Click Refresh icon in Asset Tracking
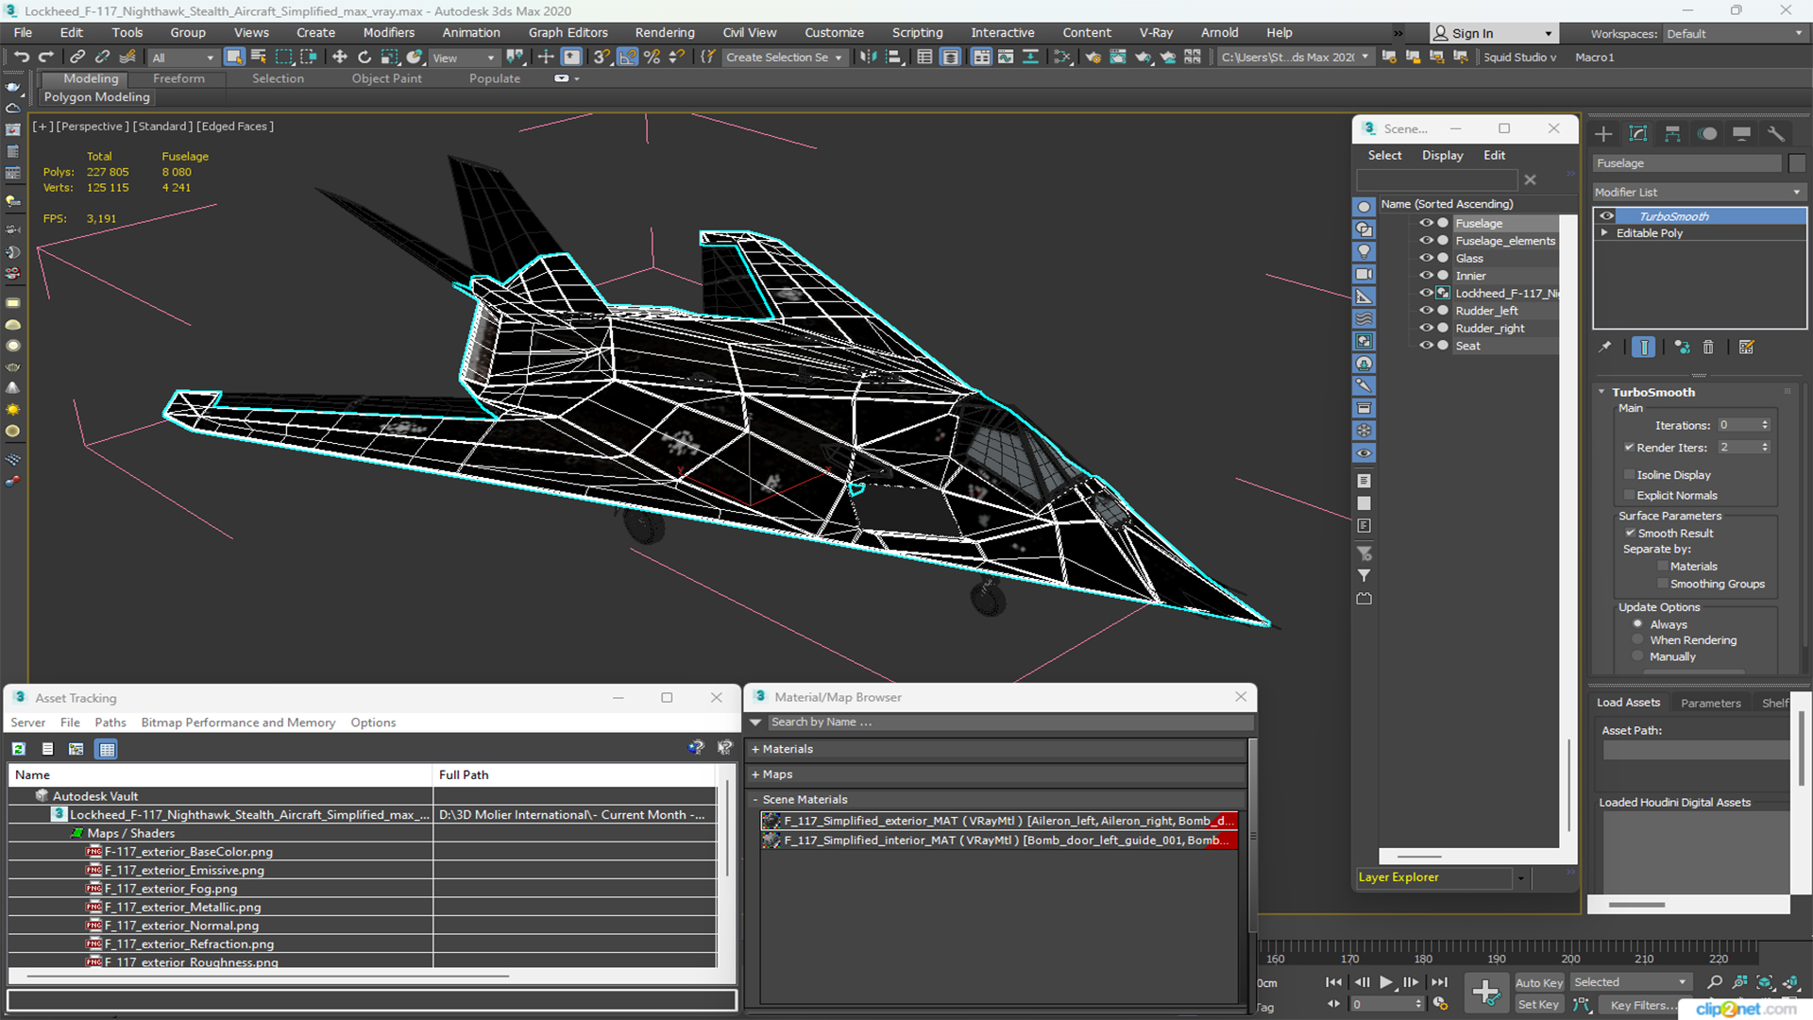This screenshot has height=1020, width=1813. 19,749
